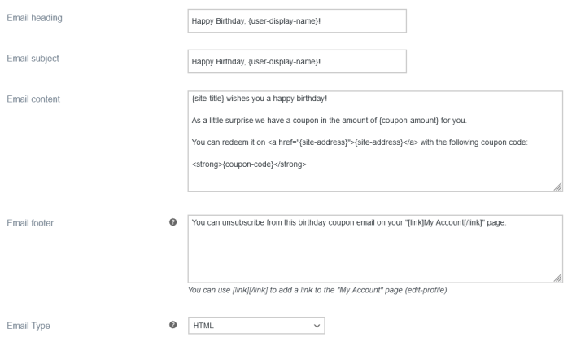572x342 pixels.
Task: Grab the Email content textarea resize handle
Action: pos(557,187)
